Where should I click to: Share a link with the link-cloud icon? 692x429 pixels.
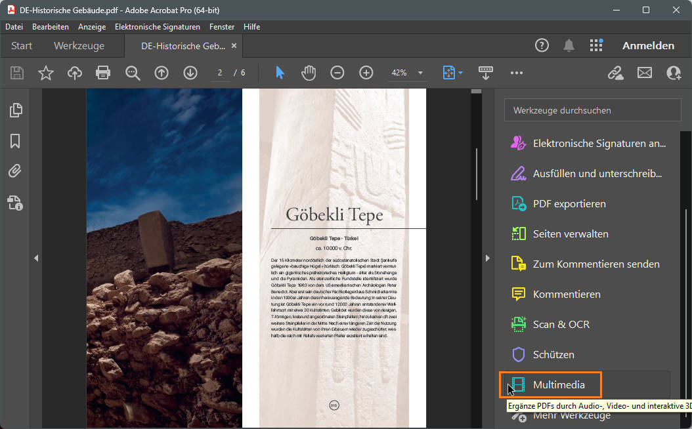tap(616, 73)
